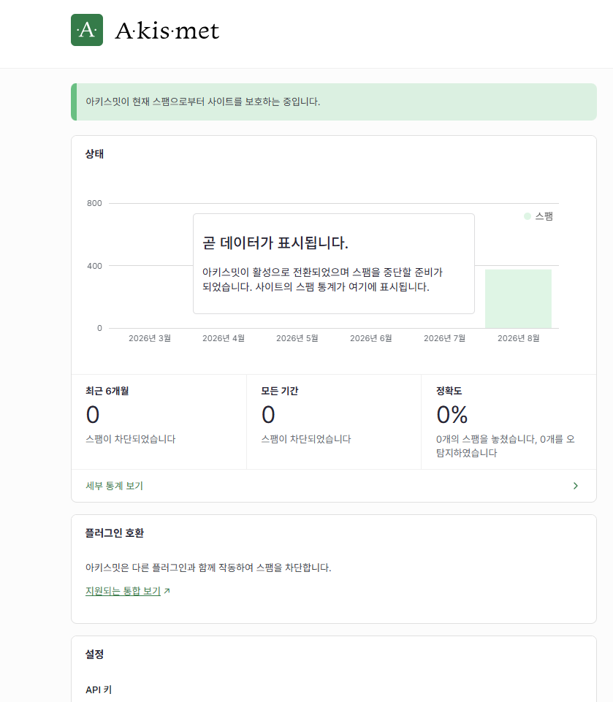The height and width of the screenshot is (702, 613).
Task: Click the 스팸 legend color dot
Action: coord(527,216)
